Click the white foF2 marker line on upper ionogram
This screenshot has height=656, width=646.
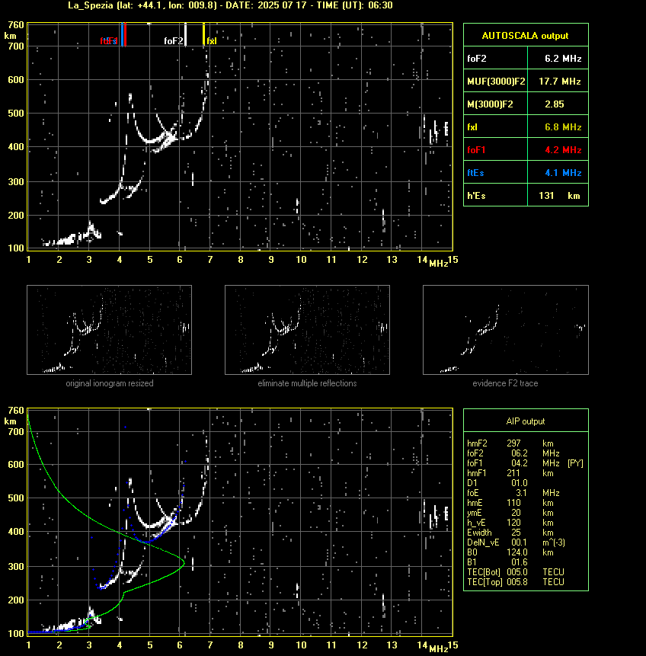[185, 34]
